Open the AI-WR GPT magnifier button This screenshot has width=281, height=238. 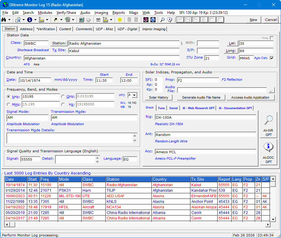point(269,125)
